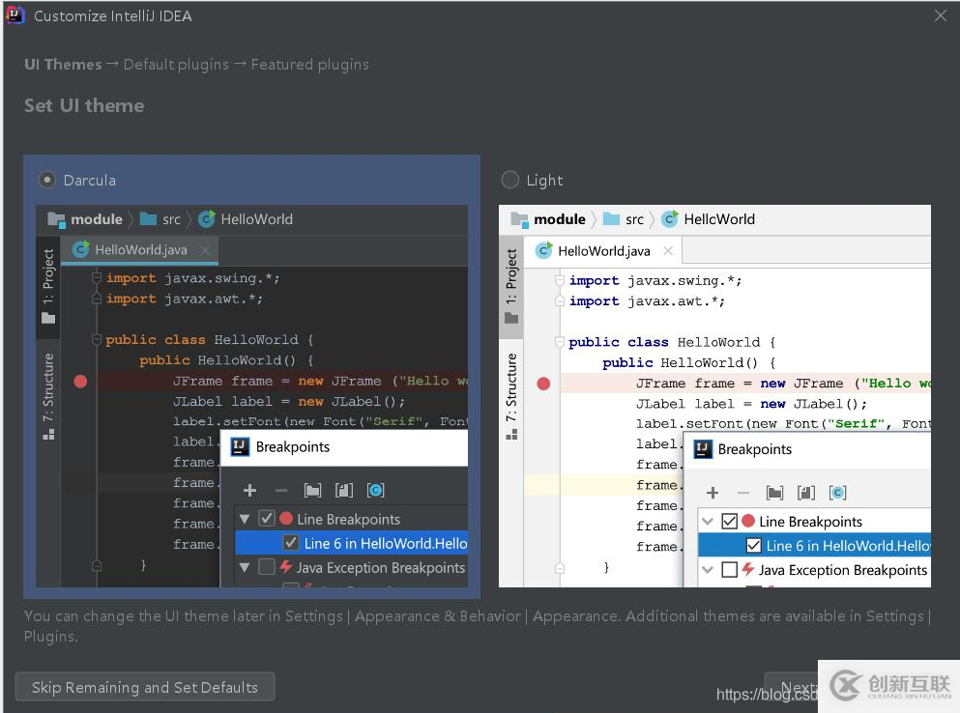This screenshot has height=713, width=960.
Task: Click the minus remove icon in Light Breakpoints
Action: click(743, 493)
